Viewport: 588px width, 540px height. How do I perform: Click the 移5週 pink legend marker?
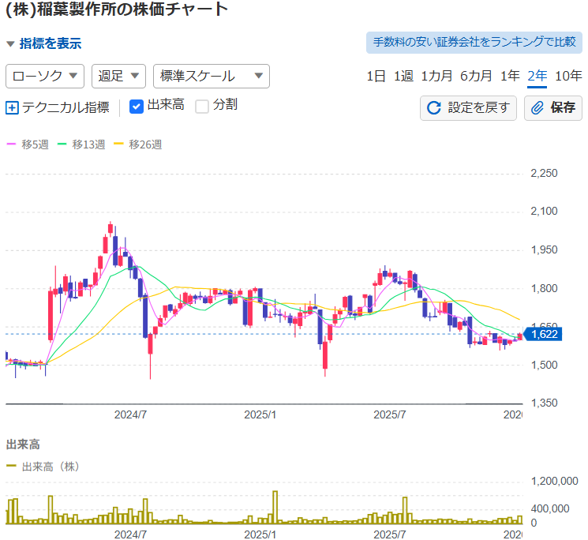coord(11,144)
